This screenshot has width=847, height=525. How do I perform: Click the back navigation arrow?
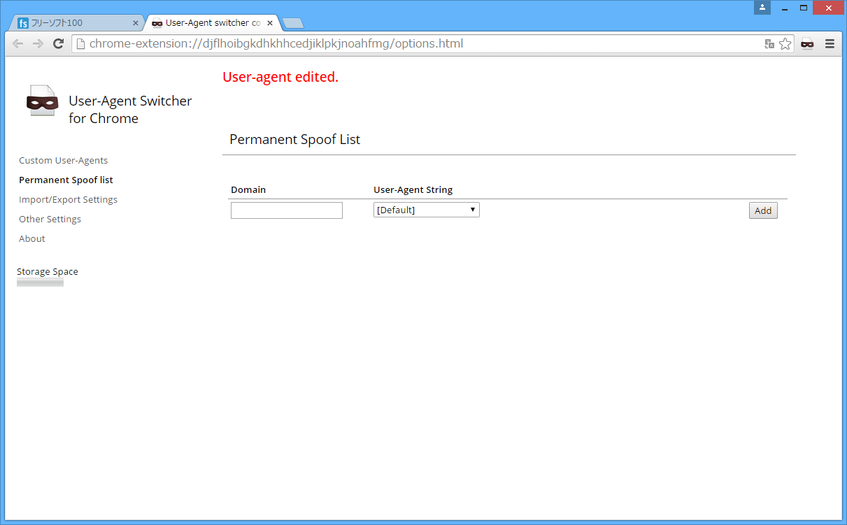[x=17, y=43]
